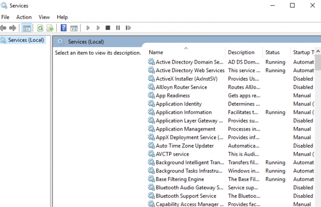Open the File menu
This screenshot has height=207, width=321.
point(5,17)
